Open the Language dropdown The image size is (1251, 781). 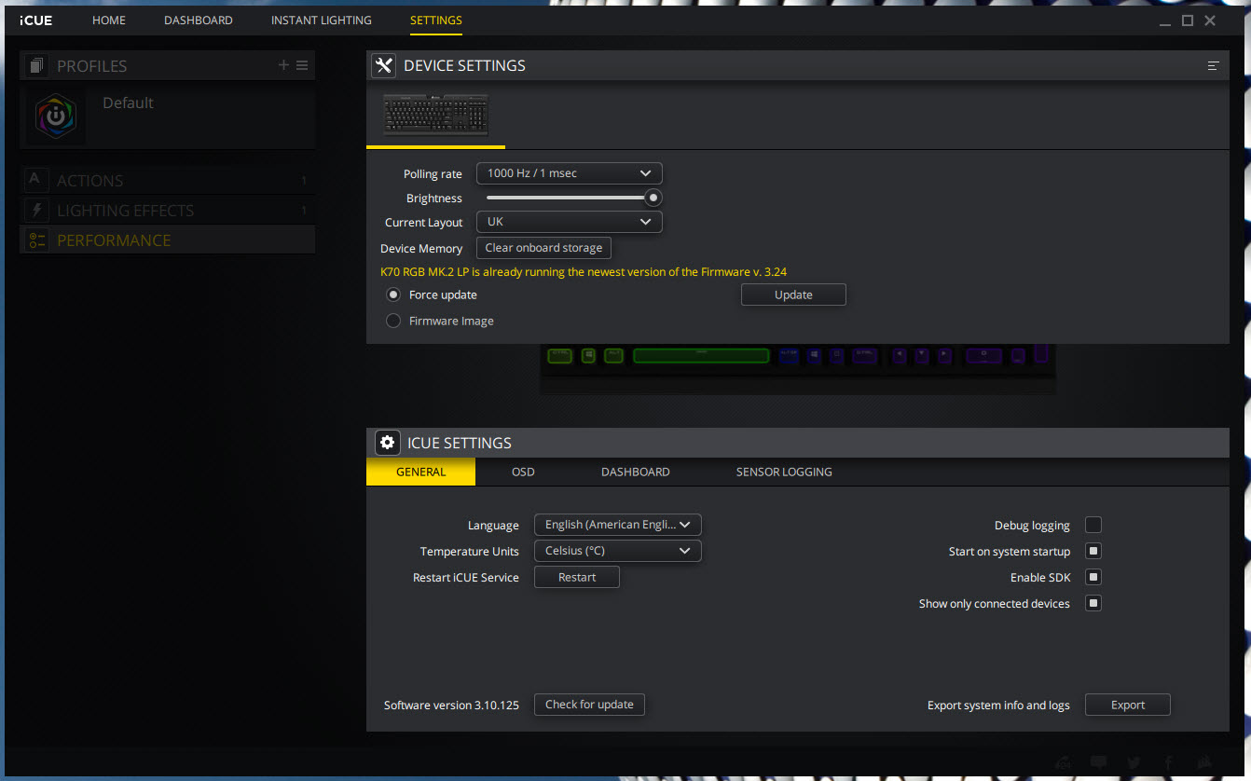pyautogui.click(x=618, y=525)
